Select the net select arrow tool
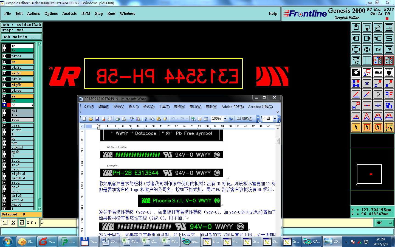This screenshot has width=395, height=247. [389, 127]
